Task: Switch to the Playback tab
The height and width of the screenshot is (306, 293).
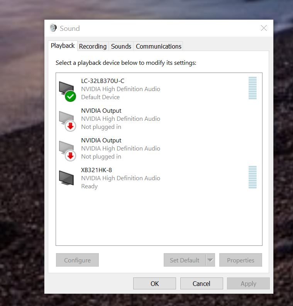Action: coord(63,46)
